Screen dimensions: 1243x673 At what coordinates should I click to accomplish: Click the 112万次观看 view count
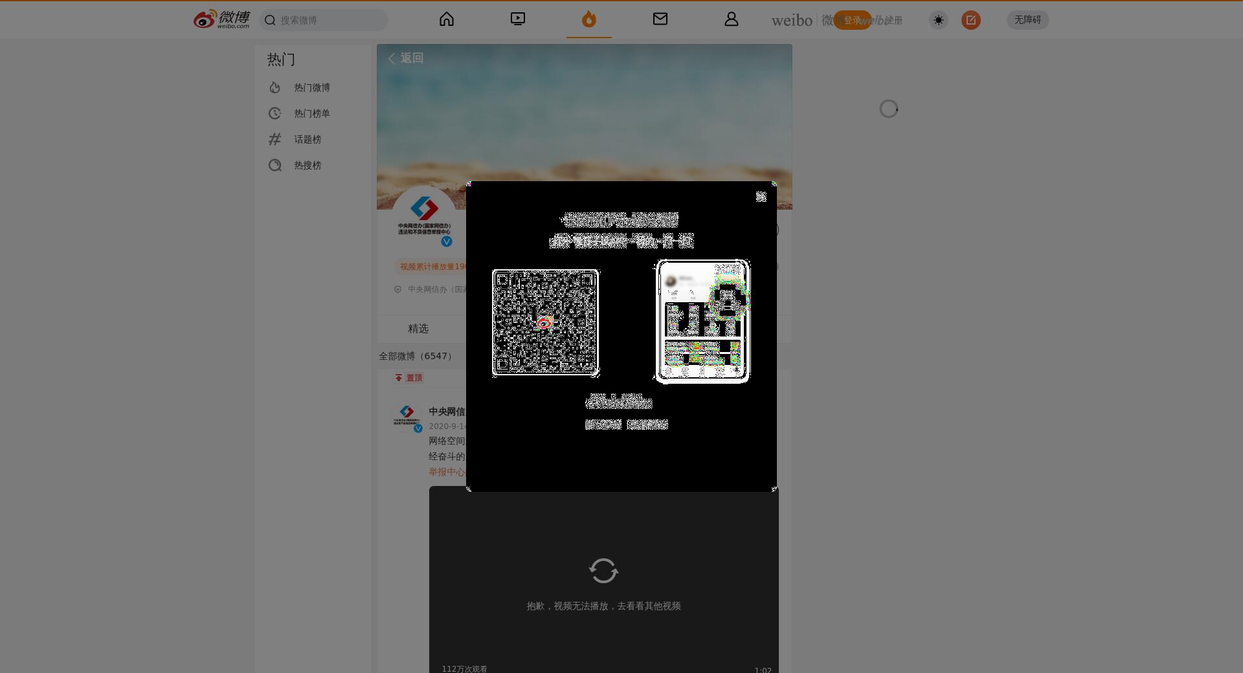tap(464, 668)
